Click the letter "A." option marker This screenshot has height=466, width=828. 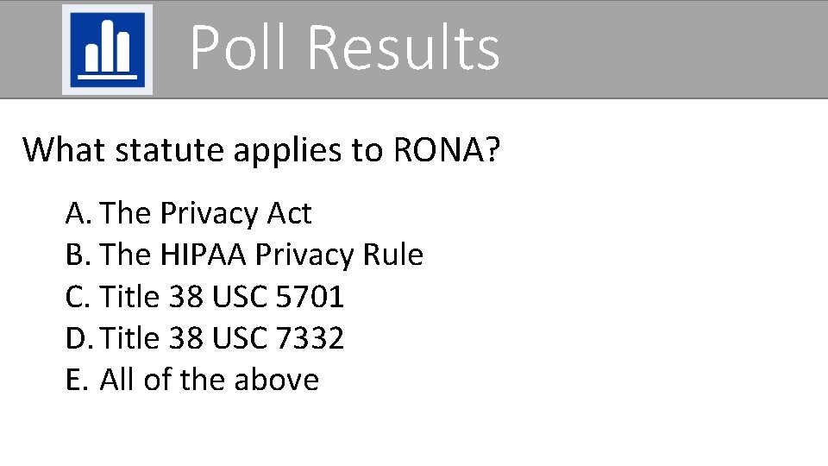[78, 213]
